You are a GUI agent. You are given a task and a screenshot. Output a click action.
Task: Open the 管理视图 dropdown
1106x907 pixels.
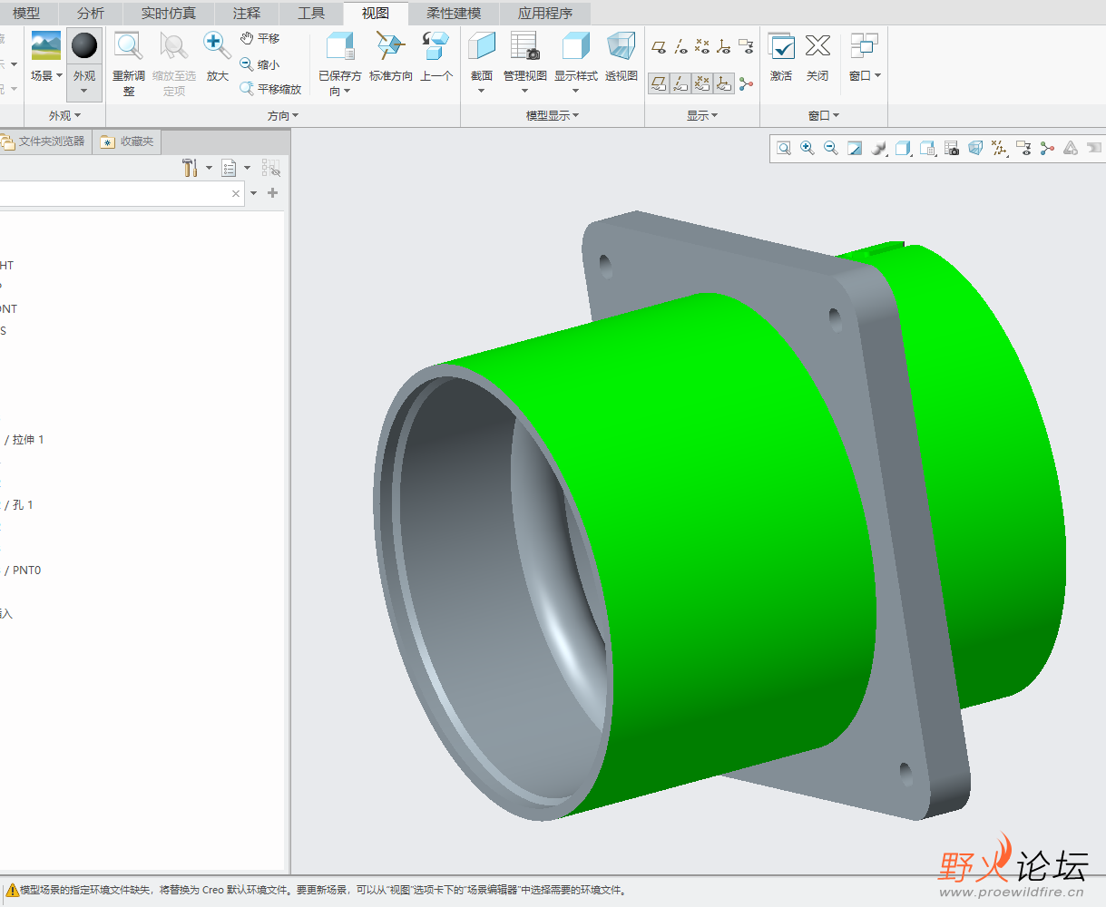524,91
